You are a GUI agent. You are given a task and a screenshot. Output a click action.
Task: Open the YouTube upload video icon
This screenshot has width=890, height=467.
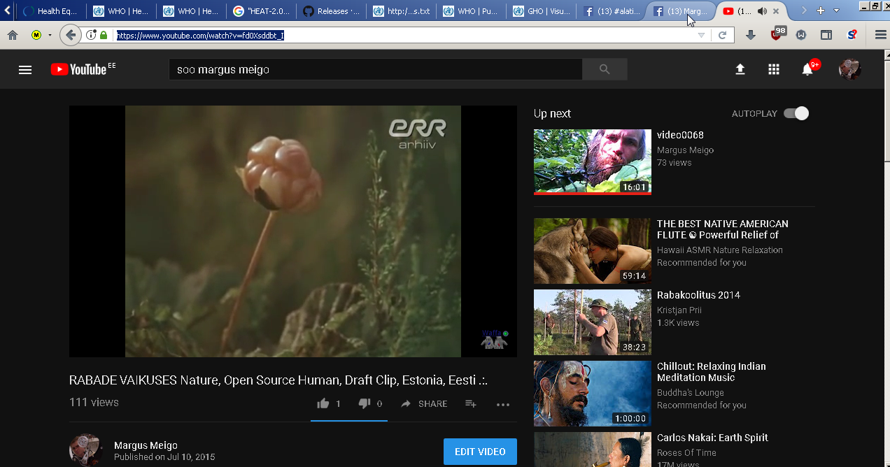(740, 69)
